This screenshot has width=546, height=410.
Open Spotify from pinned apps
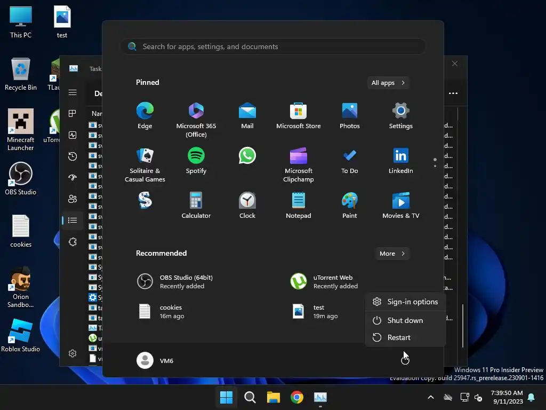pos(196,161)
